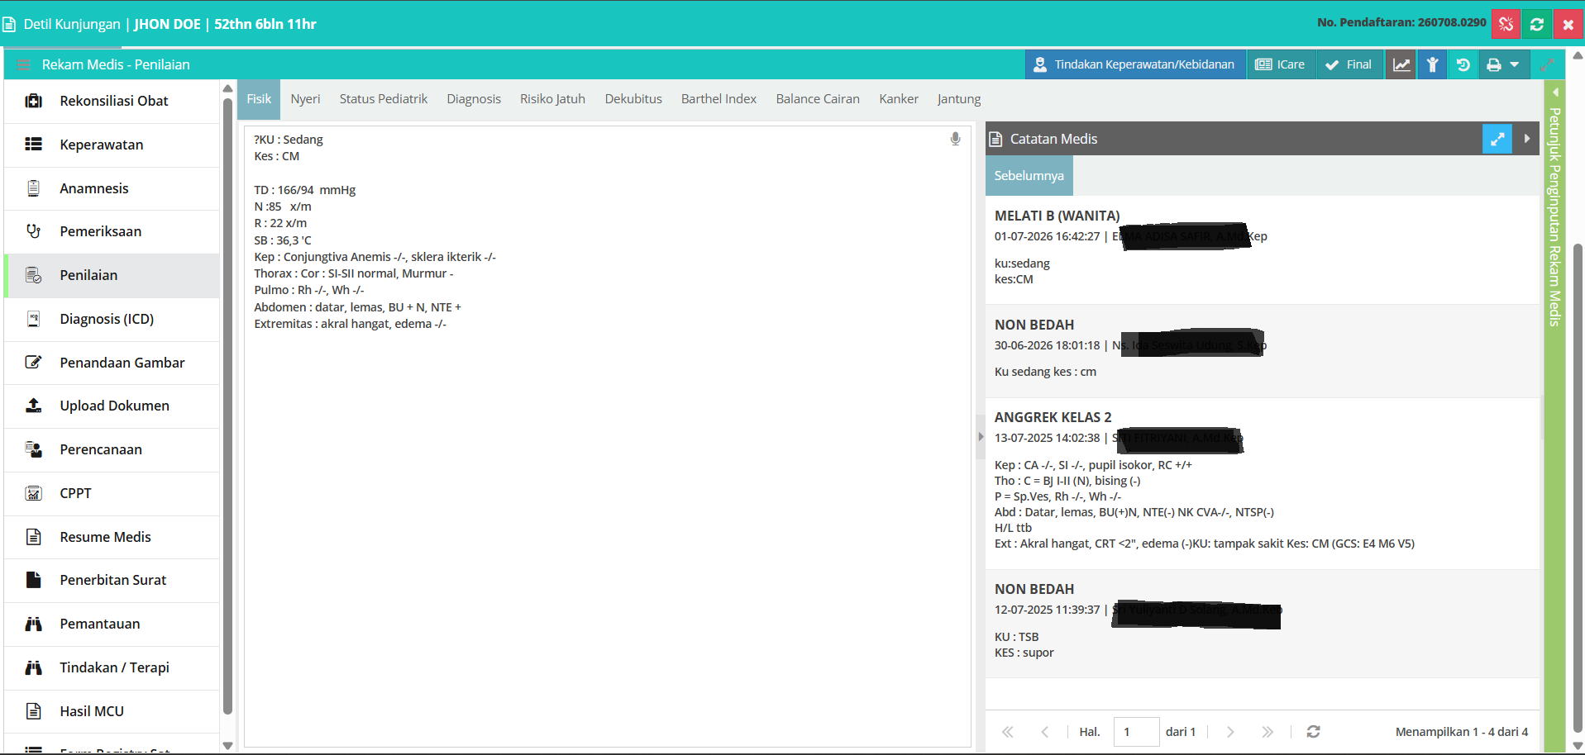Toggle the Rekam Medis menu hamburger icon
This screenshot has height=755, width=1585.
click(23, 64)
